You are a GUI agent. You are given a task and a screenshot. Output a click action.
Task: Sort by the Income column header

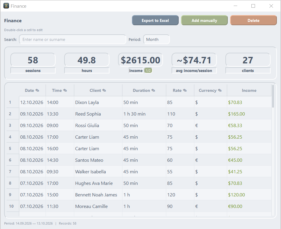(249, 90)
